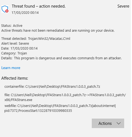The width and height of the screenshot is (132, 137).
Task: Click the Details description line
Action: coord(61,58)
